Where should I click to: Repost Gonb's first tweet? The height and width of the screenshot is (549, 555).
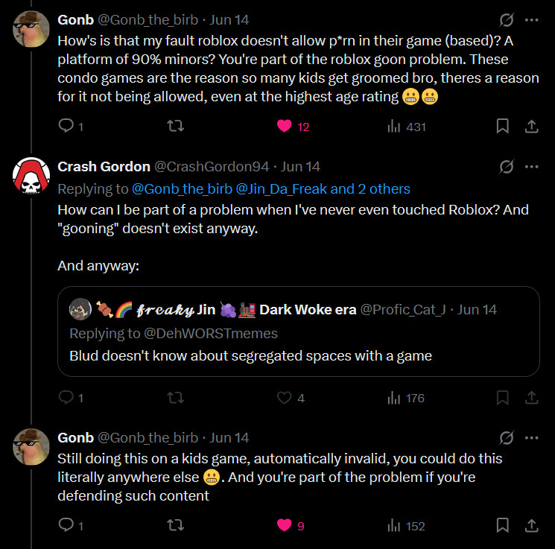[x=174, y=127]
